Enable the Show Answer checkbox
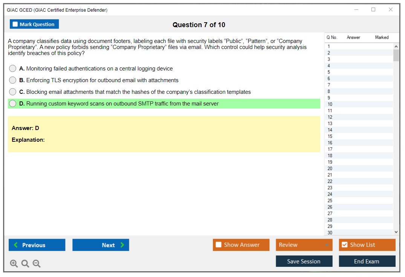This screenshot has width=405, height=277. [219, 245]
